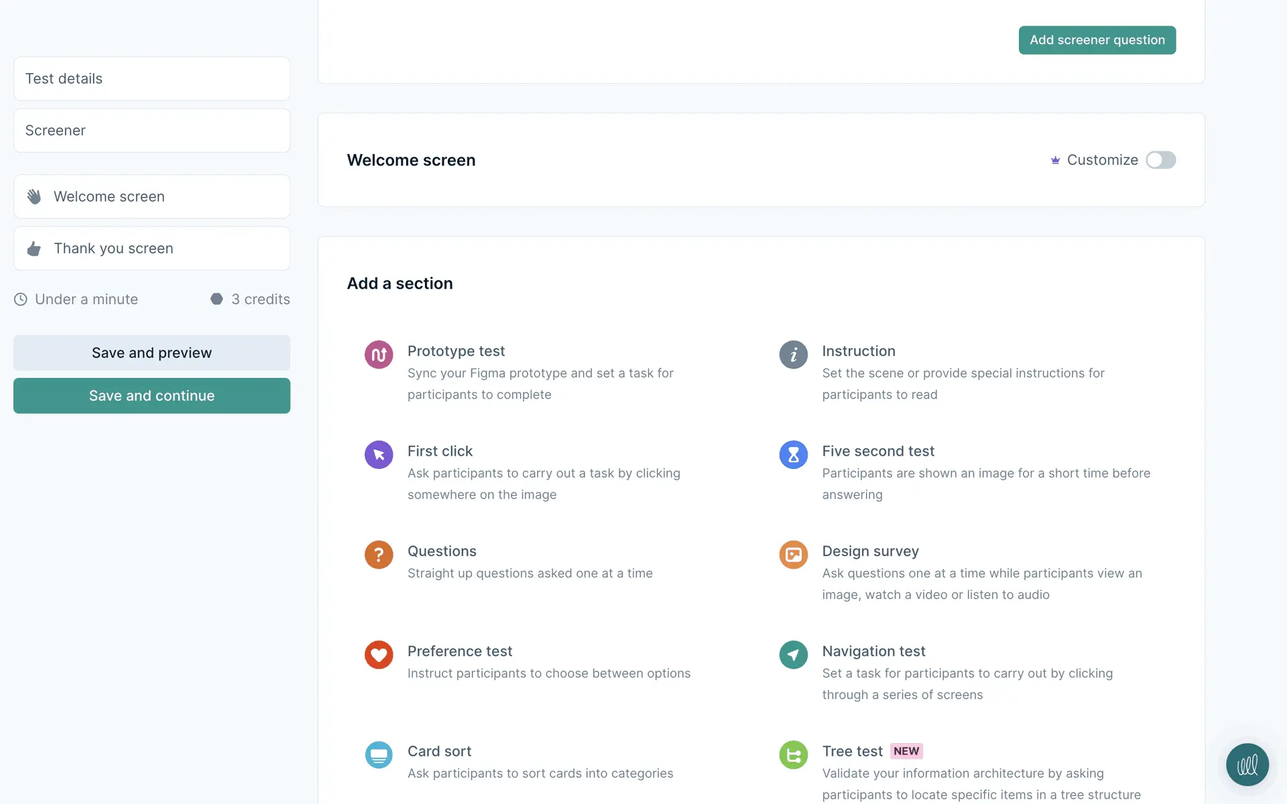Click the Questions question-mark icon
1287x804 pixels.
point(379,555)
